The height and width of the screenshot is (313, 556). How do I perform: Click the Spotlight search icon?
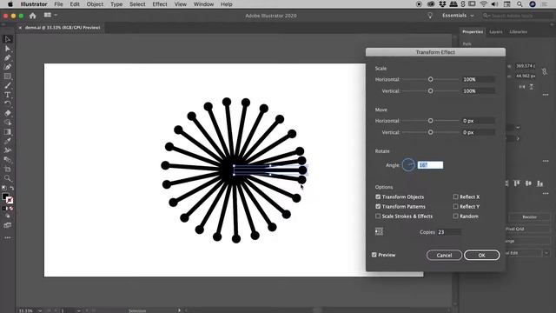pyautogui.click(x=520, y=4)
